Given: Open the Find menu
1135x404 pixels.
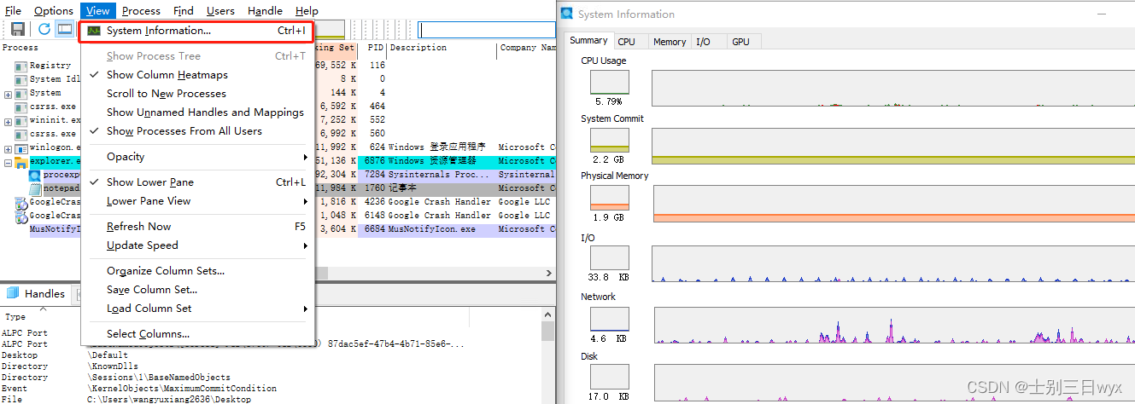Looking at the screenshot, I should [x=183, y=11].
